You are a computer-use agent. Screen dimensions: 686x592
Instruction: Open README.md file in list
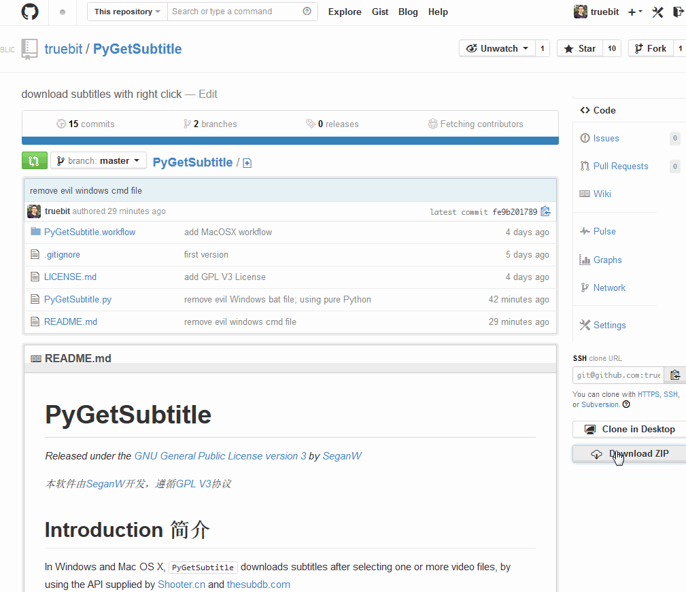[71, 321]
